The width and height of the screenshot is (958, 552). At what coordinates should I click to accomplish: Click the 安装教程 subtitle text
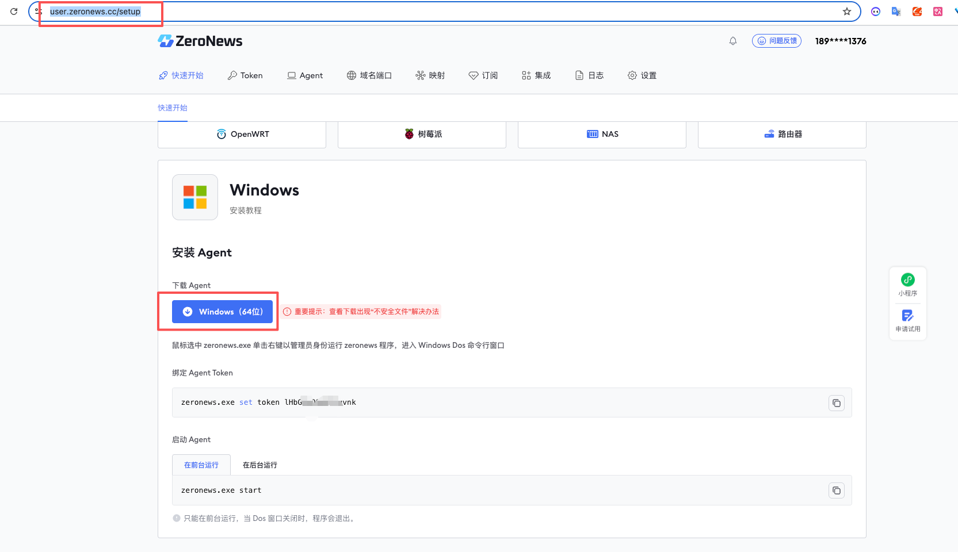246,210
